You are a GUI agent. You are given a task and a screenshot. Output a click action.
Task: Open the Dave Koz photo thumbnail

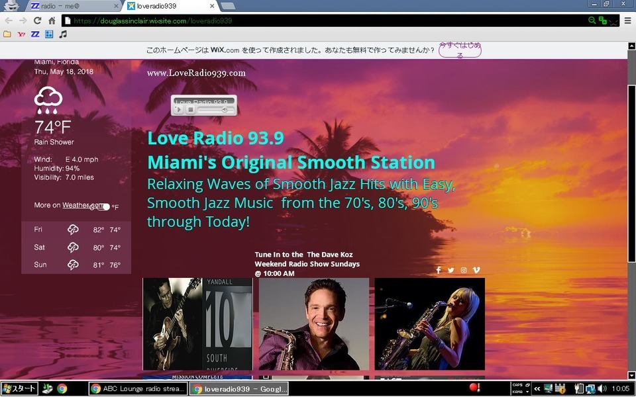point(313,324)
